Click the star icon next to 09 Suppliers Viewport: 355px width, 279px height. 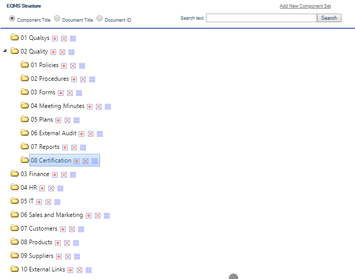coord(59,256)
